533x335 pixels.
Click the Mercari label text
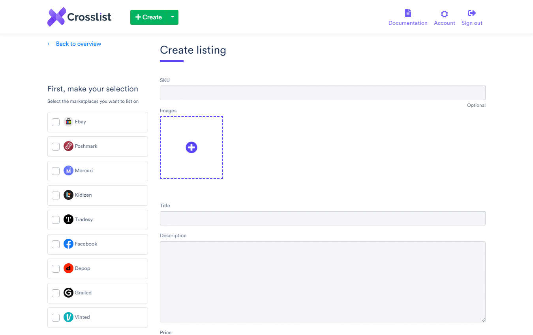[x=84, y=171]
